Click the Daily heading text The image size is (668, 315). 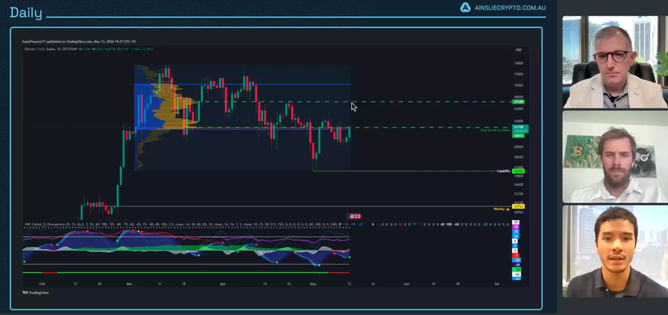26,13
